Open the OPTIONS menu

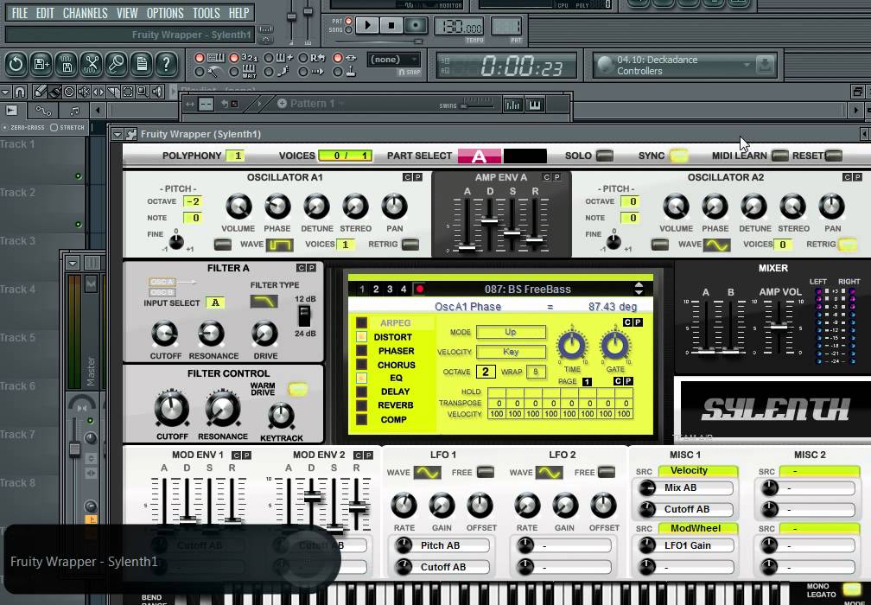point(165,13)
